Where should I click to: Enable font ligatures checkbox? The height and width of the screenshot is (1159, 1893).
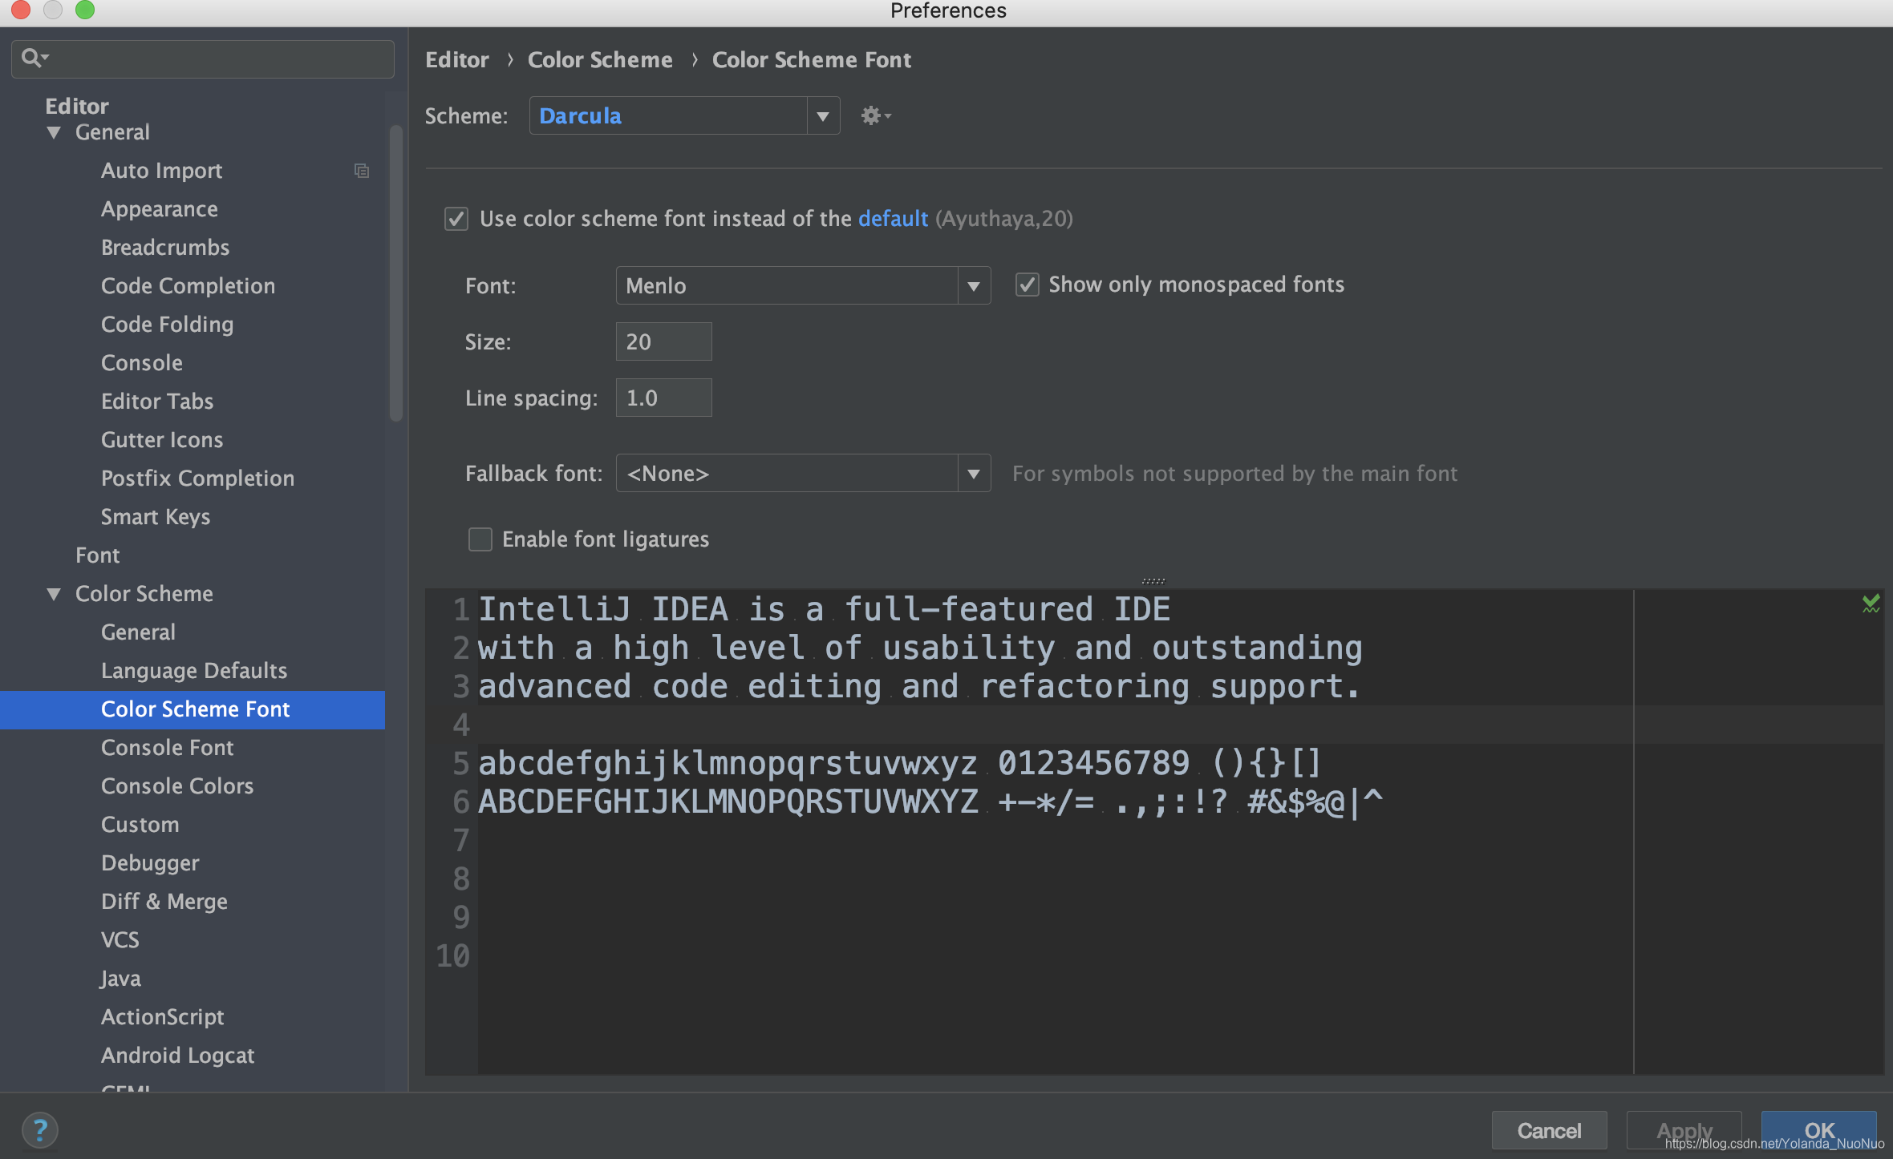point(480,539)
